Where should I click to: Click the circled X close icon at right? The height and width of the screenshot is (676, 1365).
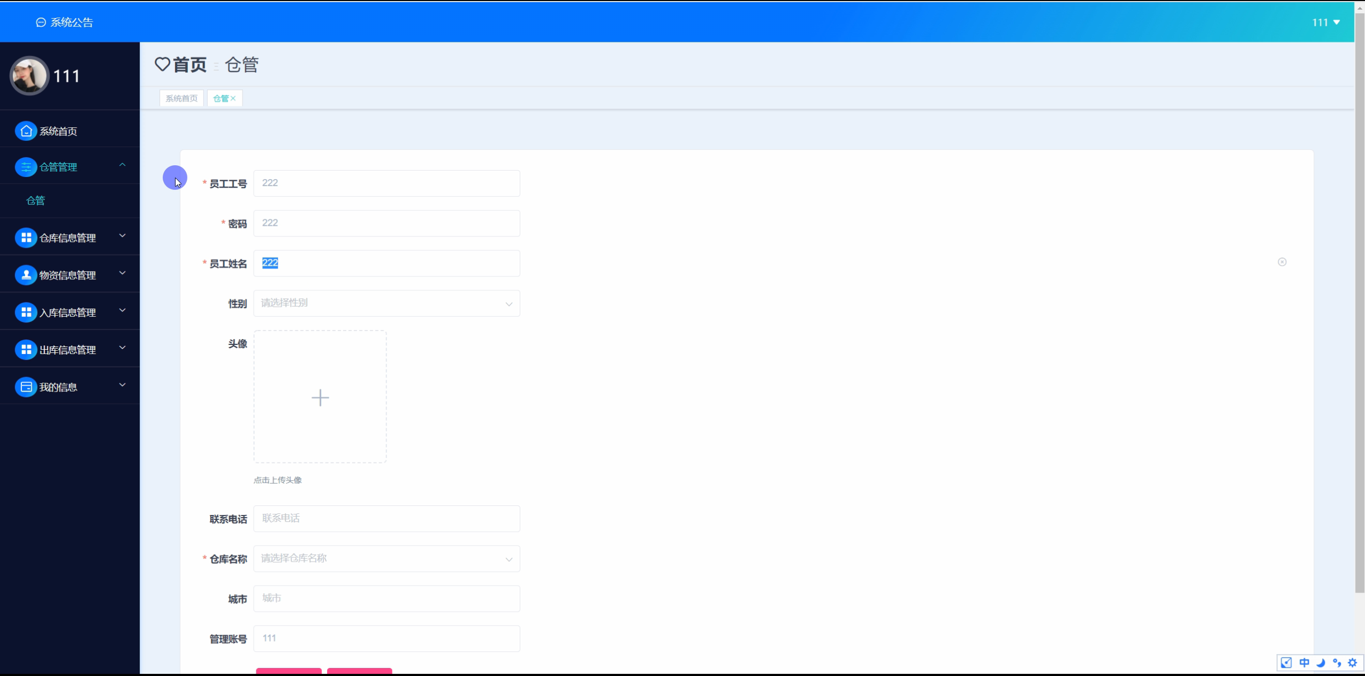pyautogui.click(x=1282, y=262)
